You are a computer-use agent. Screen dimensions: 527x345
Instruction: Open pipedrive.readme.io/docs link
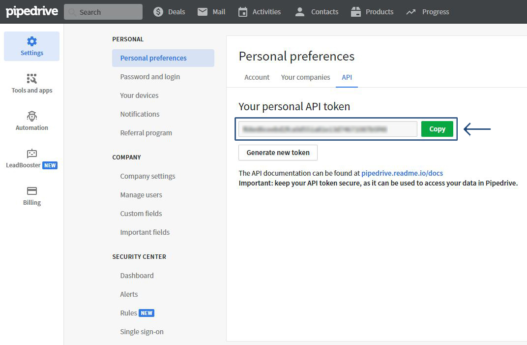tap(402, 173)
